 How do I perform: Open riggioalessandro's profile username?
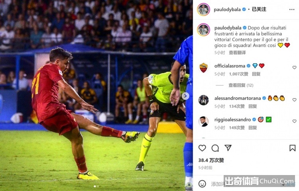pyautogui.click(x=232, y=120)
